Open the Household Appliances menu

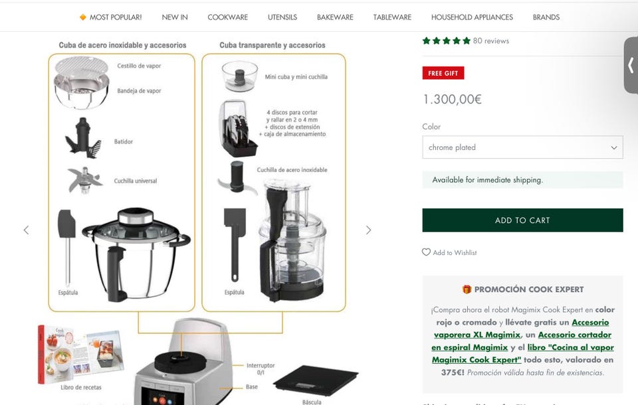[472, 17]
